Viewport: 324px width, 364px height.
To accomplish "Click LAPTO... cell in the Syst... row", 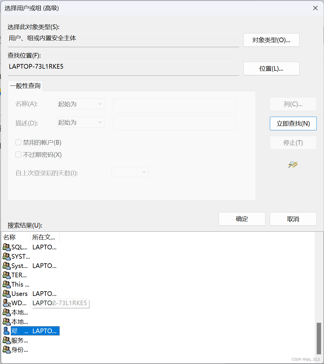I will tap(45, 266).
